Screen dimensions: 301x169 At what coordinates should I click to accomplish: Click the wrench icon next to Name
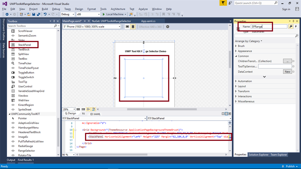click(291, 26)
